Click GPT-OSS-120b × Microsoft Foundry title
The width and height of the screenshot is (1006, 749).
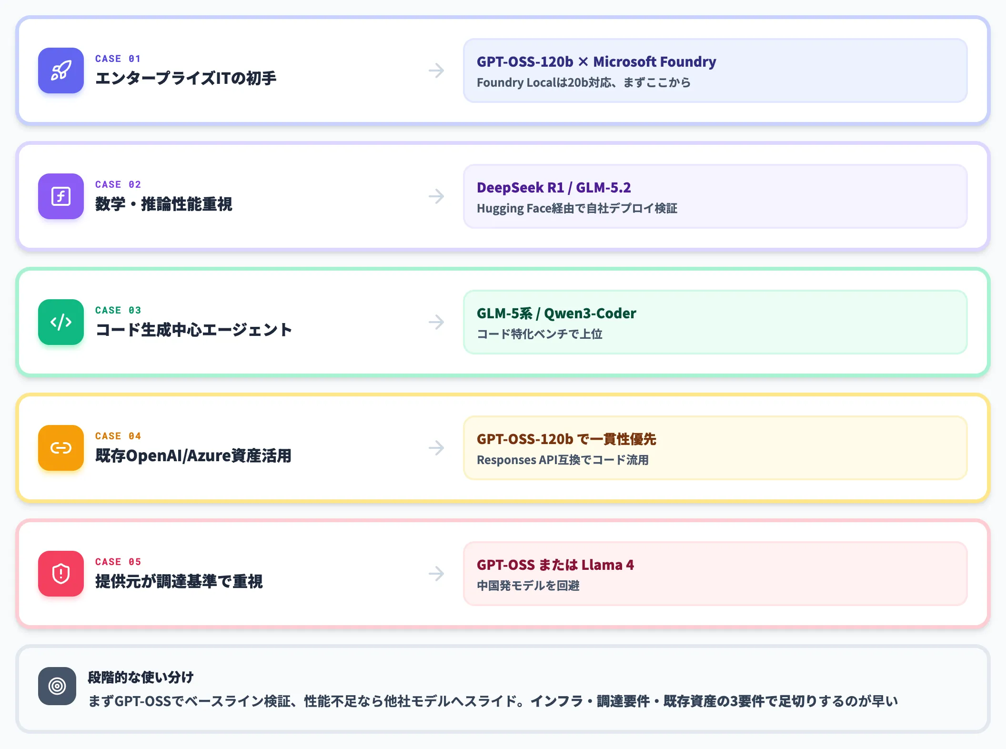coord(596,61)
